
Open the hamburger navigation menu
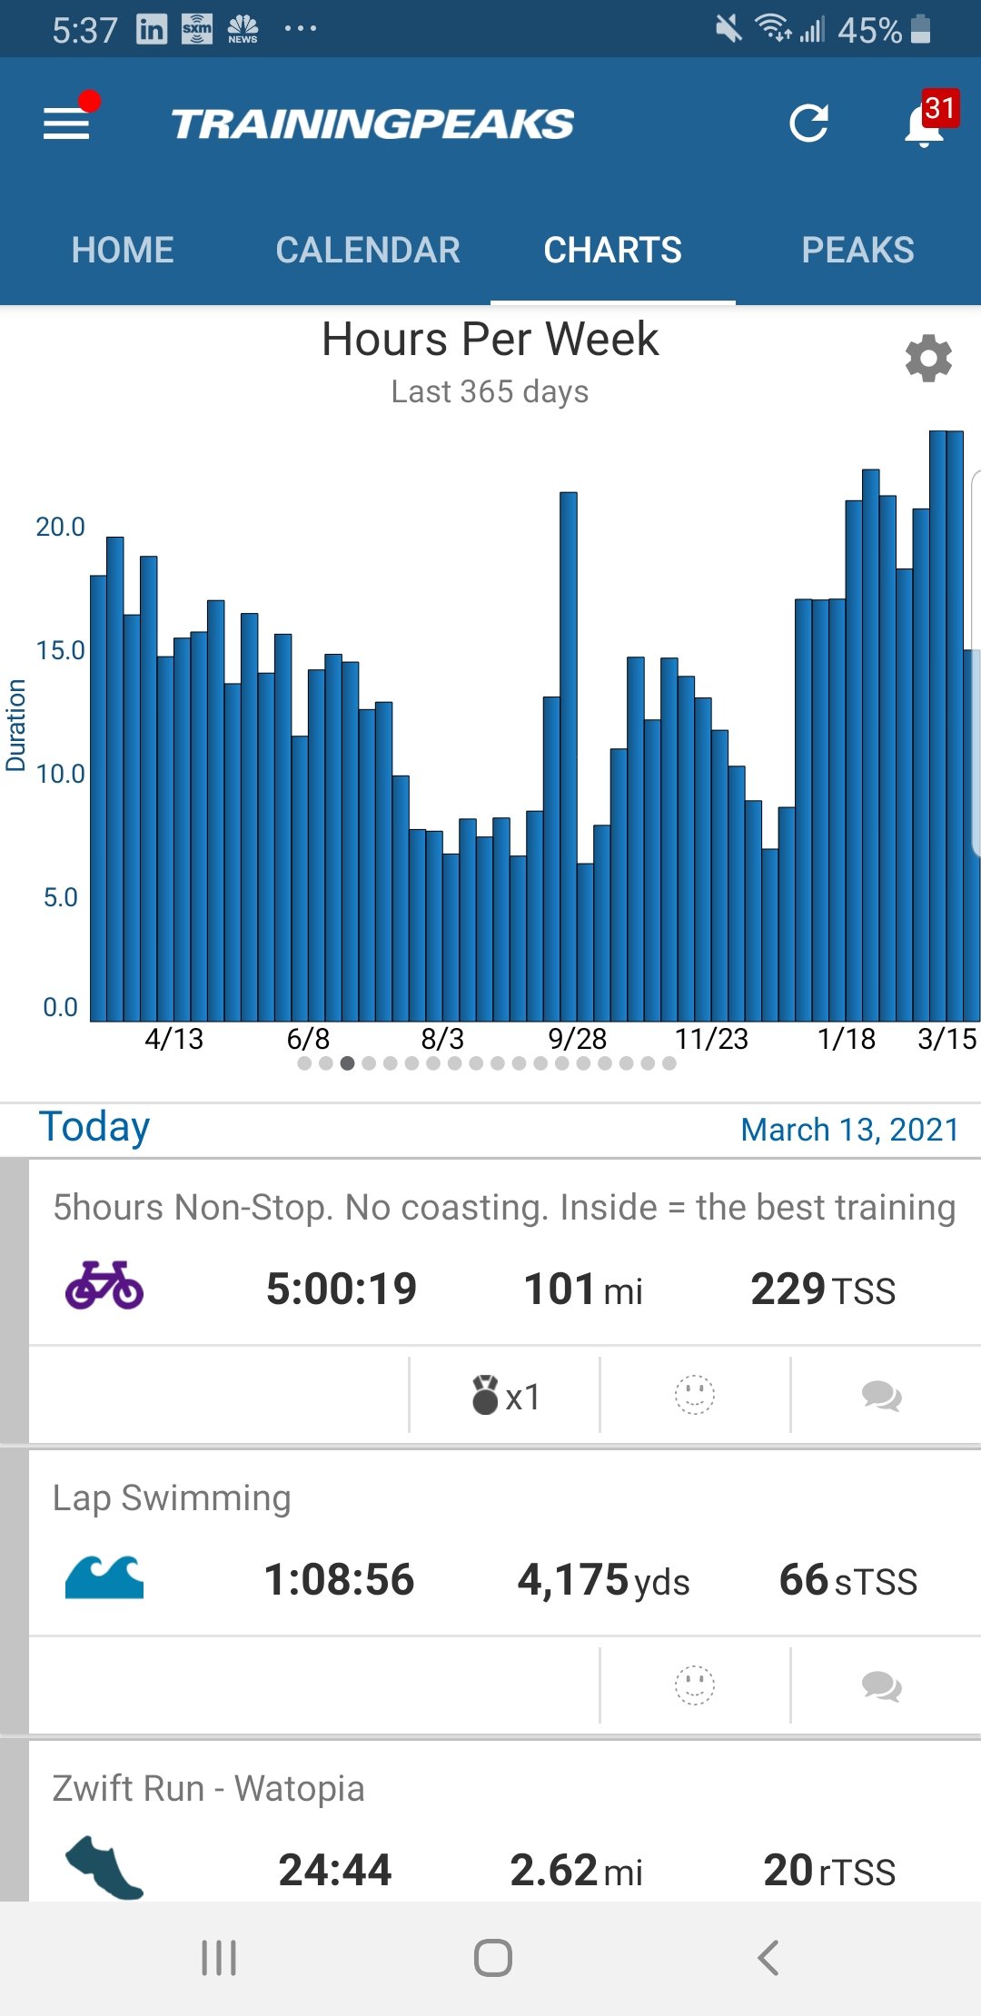tap(67, 123)
